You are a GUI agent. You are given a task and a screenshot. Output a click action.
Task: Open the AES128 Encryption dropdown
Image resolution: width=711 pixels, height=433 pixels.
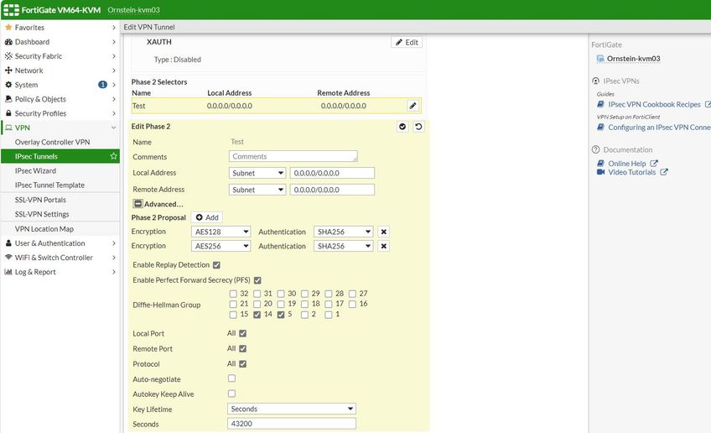(221, 232)
